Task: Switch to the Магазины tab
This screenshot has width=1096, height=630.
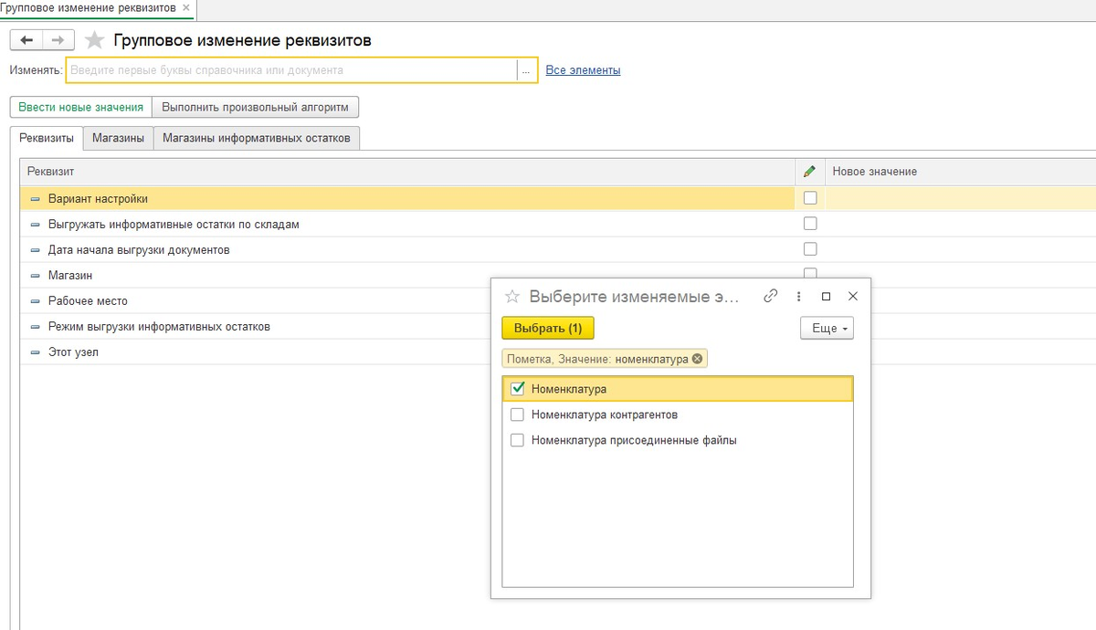Action: click(118, 138)
